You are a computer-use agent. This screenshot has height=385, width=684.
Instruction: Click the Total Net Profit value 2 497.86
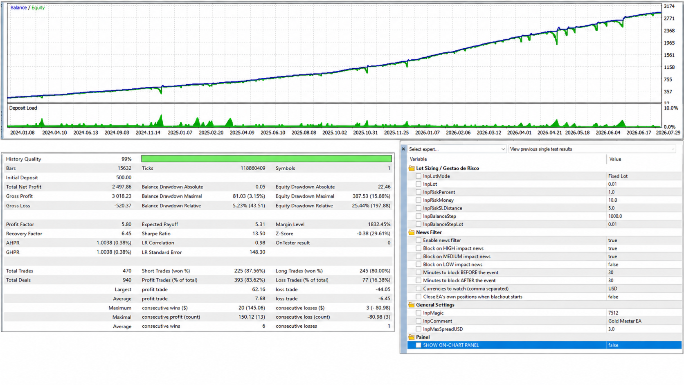click(122, 187)
